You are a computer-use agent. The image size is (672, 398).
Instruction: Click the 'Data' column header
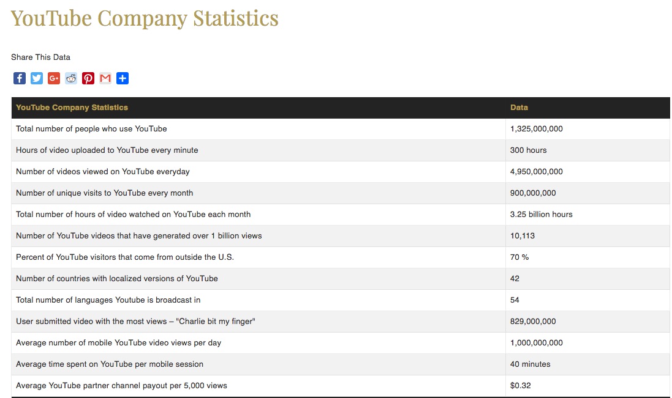tap(519, 108)
